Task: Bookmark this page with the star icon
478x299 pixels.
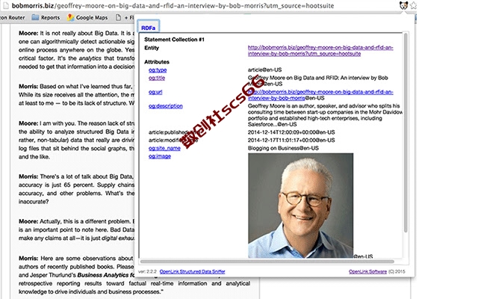Action: [x=413, y=5]
